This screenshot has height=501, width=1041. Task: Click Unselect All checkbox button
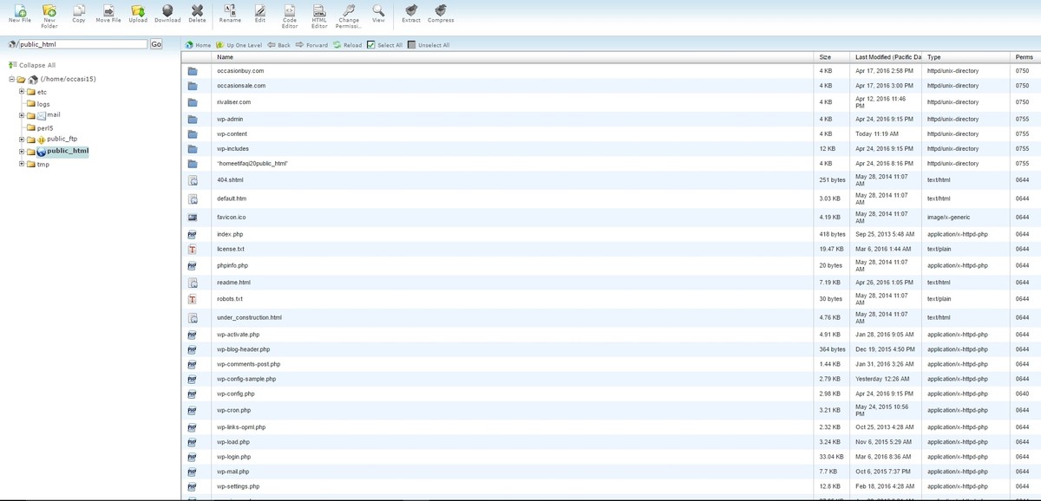(x=412, y=45)
